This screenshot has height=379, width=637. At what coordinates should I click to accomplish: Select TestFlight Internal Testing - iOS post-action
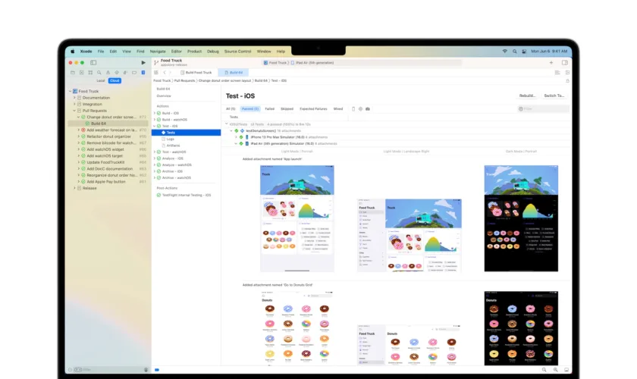[x=187, y=195]
